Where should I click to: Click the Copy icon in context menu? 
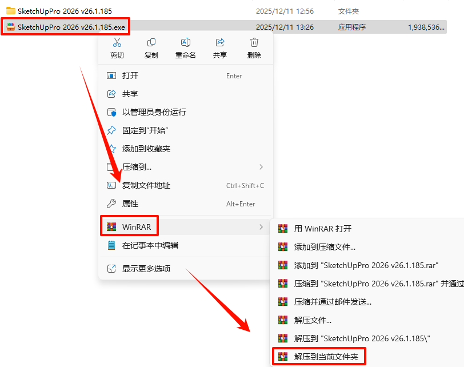(x=151, y=43)
